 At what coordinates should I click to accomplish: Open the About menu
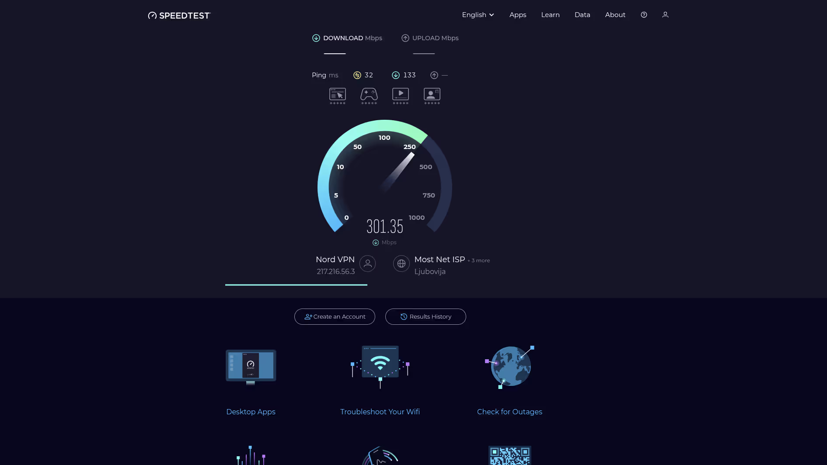coord(615,14)
